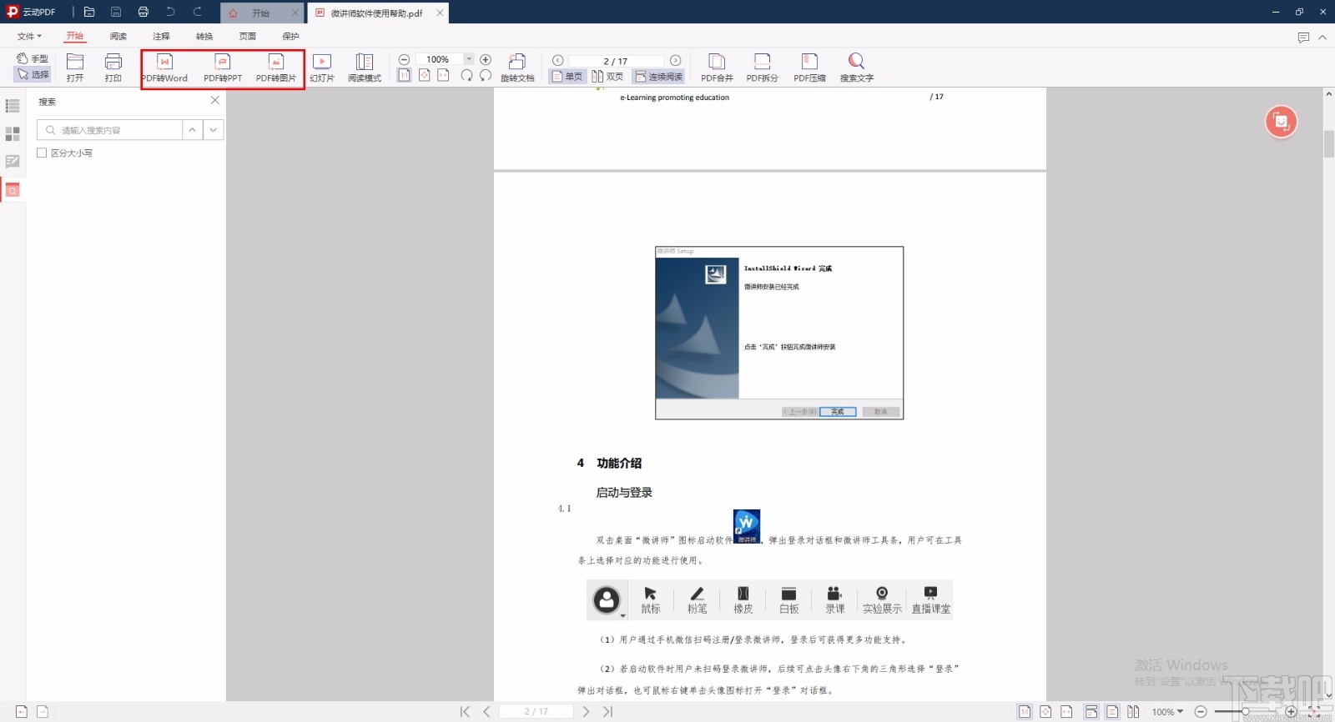Find next search result down arrow

(x=214, y=130)
